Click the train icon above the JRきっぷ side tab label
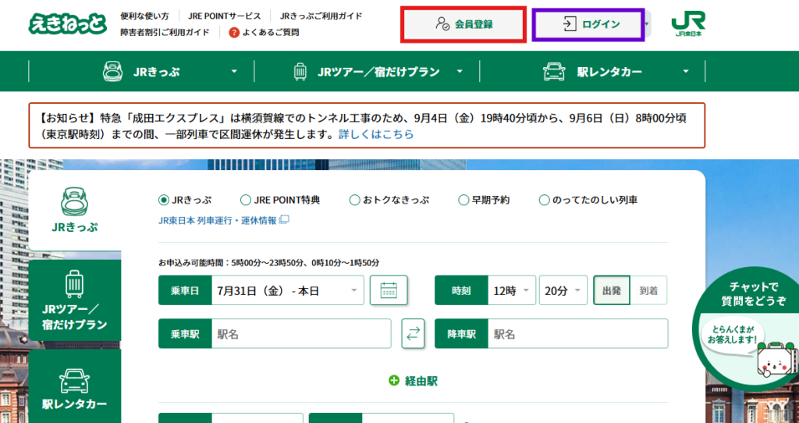The image size is (799, 423). [76, 201]
